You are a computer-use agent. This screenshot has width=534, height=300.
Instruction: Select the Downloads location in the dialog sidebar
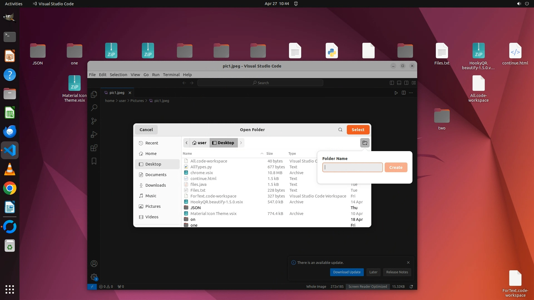tap(155, 185)
